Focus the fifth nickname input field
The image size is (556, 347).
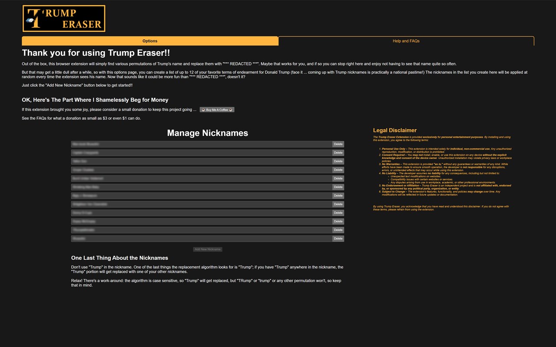coord(202,178)
